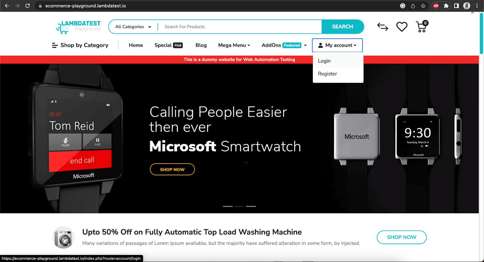Image resolution: width=484 pixels, height=262 pixels.
Task: Click the SEARCH button
Action: pyautogui.click(x=342, y=27)
